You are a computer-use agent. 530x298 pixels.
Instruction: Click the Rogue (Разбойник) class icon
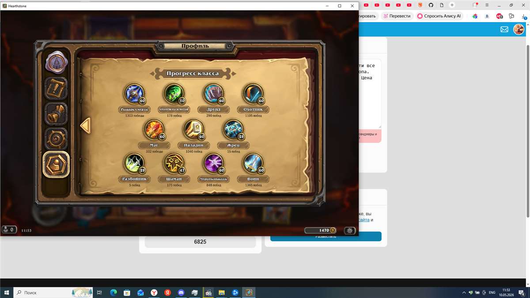point(134,164)
